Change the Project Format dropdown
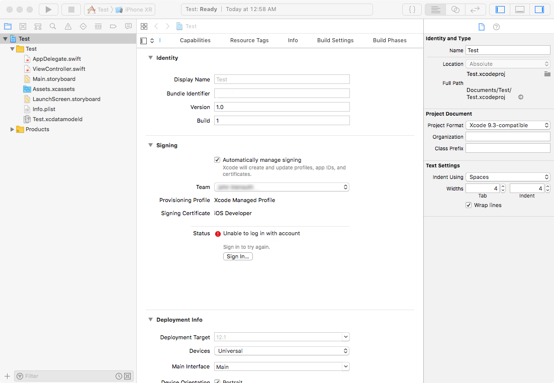Image resolution: width=554 pixels, height=383 pixels. tap(508, 125)
